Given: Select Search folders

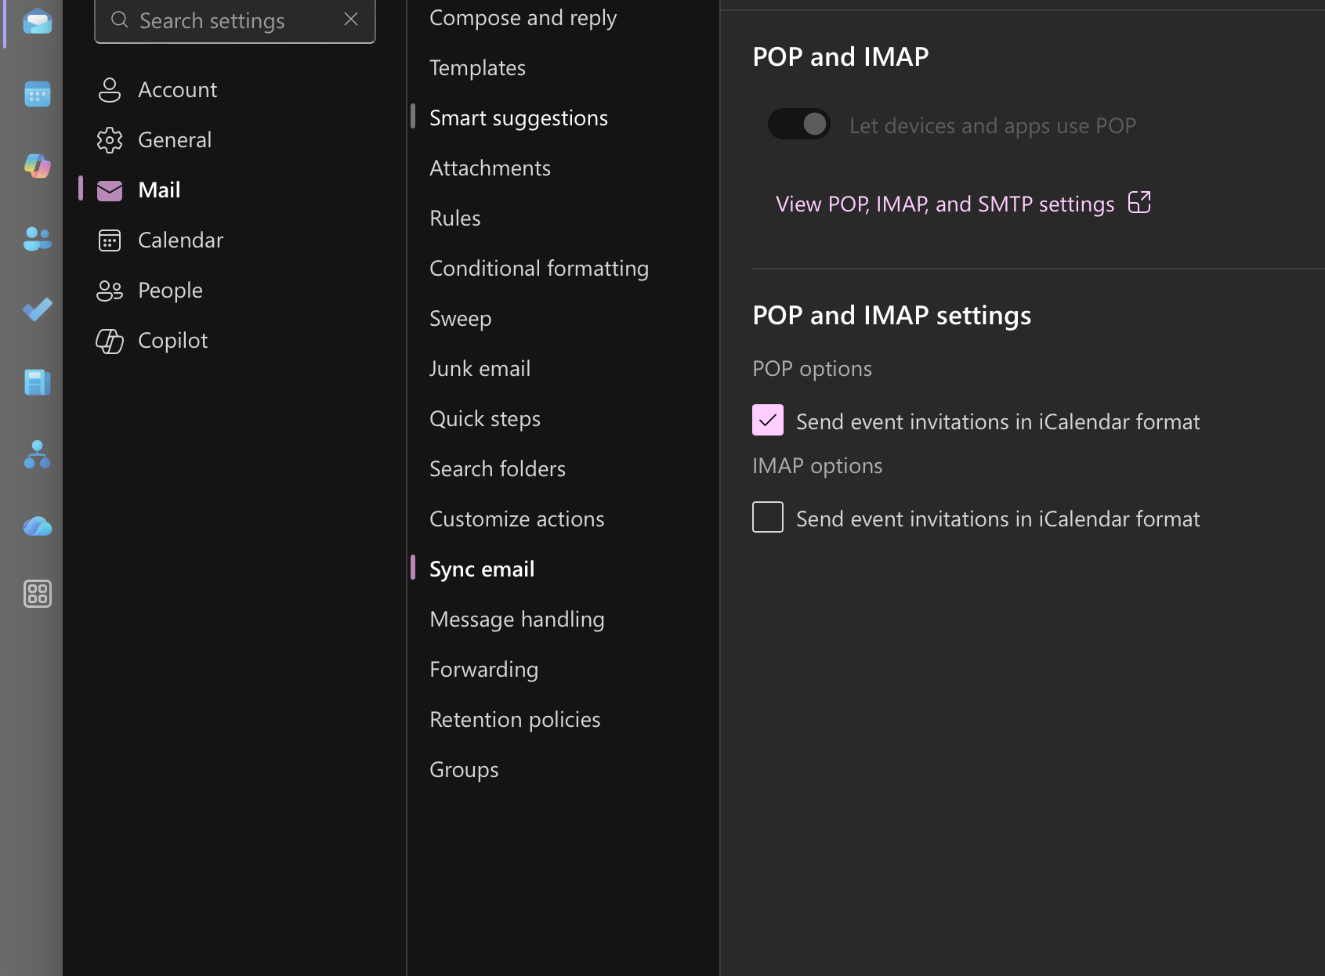Looking at the screenshot, I should click(498, 469).
